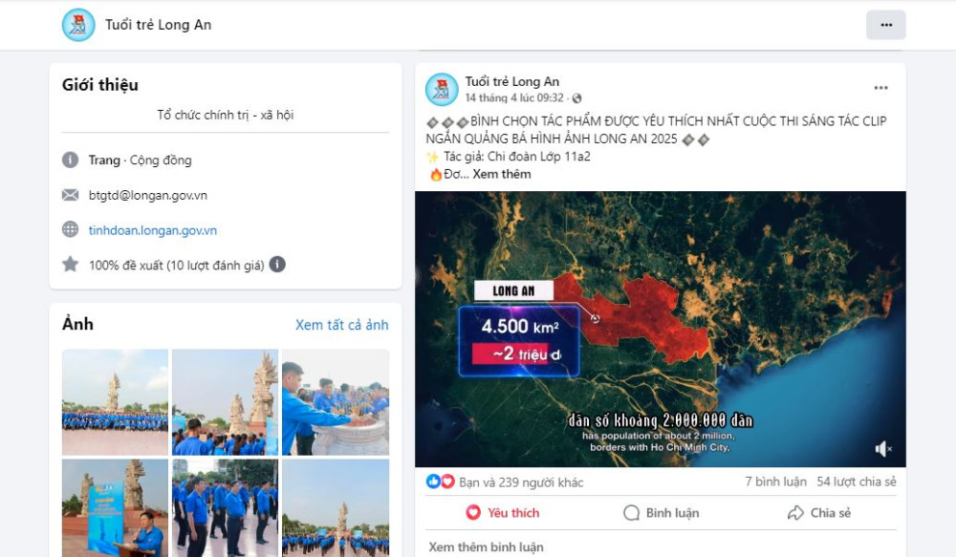Open the post options ellipsis menu
The image size is (956, 557).
pos(881,88)
